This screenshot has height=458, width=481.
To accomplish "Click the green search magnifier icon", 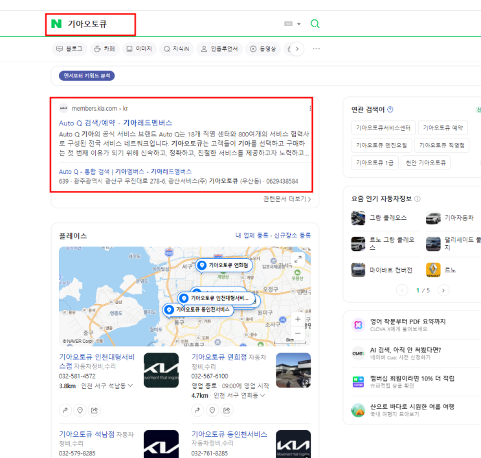I will coord(315,23).
